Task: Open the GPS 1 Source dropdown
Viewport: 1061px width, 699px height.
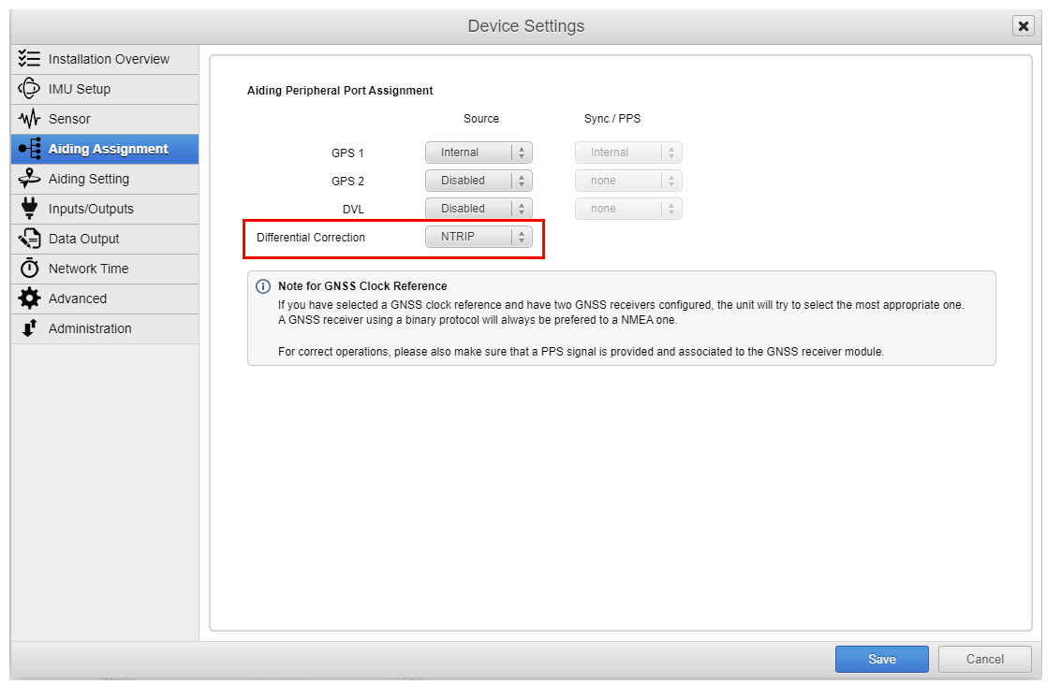Action: tap(479, 152)
